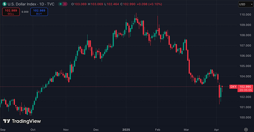Open chart settings gear icon at bottom right
This screenshot has height=132, width=254.
pos(246,129)
